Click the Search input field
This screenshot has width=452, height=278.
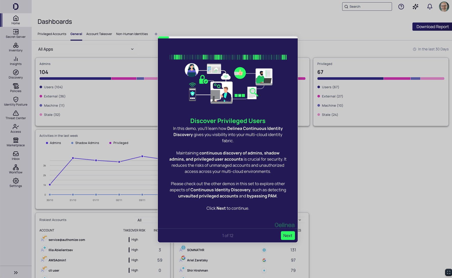pyautogui.click(x=367, y=7)
